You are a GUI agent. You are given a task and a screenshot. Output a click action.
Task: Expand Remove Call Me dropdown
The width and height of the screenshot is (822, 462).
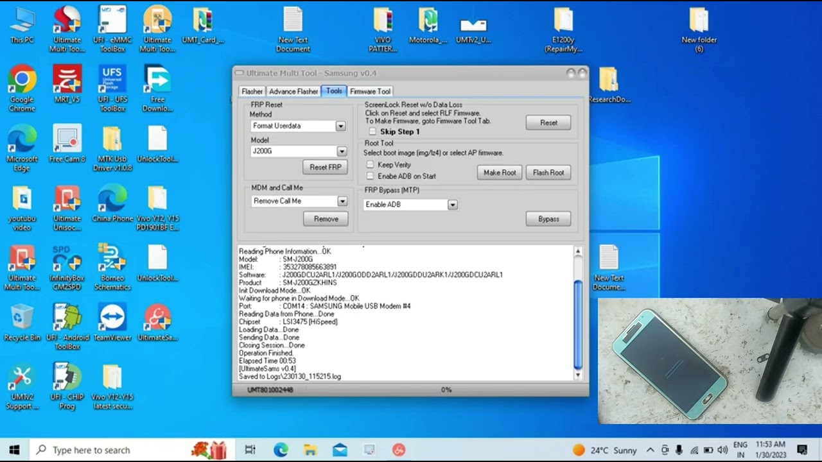coord(342,201)
